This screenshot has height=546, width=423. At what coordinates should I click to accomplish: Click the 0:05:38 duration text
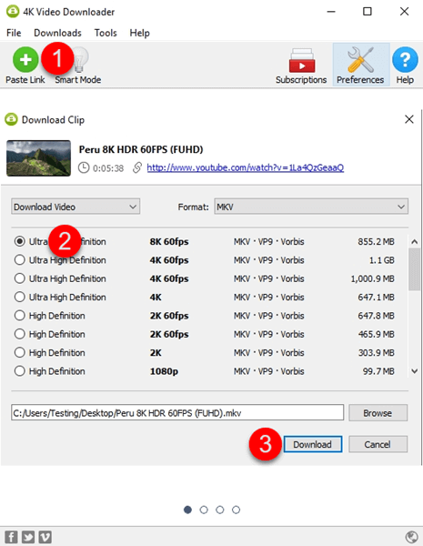coord(108,168)
